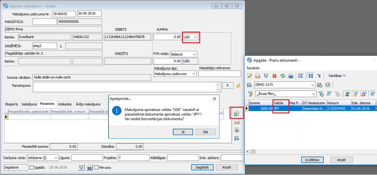Click the printer icon in Preču dokumenti toolbar
The image size is (377, 175).
coord(291,76)
